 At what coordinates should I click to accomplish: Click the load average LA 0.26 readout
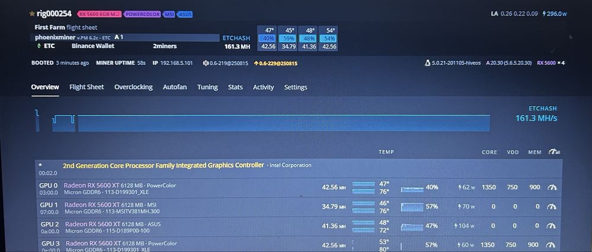tap(514, 14)
